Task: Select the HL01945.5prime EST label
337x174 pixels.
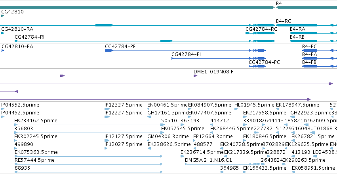Action: [x=254, y=105]
